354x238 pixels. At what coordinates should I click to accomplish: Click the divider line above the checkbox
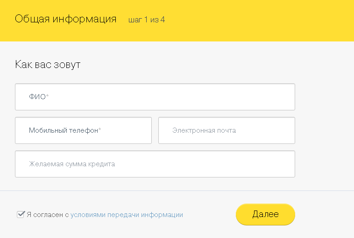[x=177, y=191]
